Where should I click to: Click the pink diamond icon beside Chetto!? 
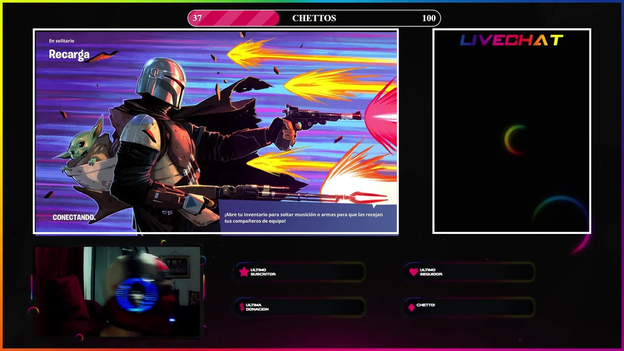click(x=411, y=307)
